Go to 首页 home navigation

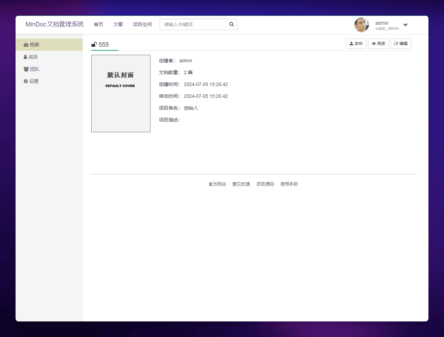click(x=98, y=24)
